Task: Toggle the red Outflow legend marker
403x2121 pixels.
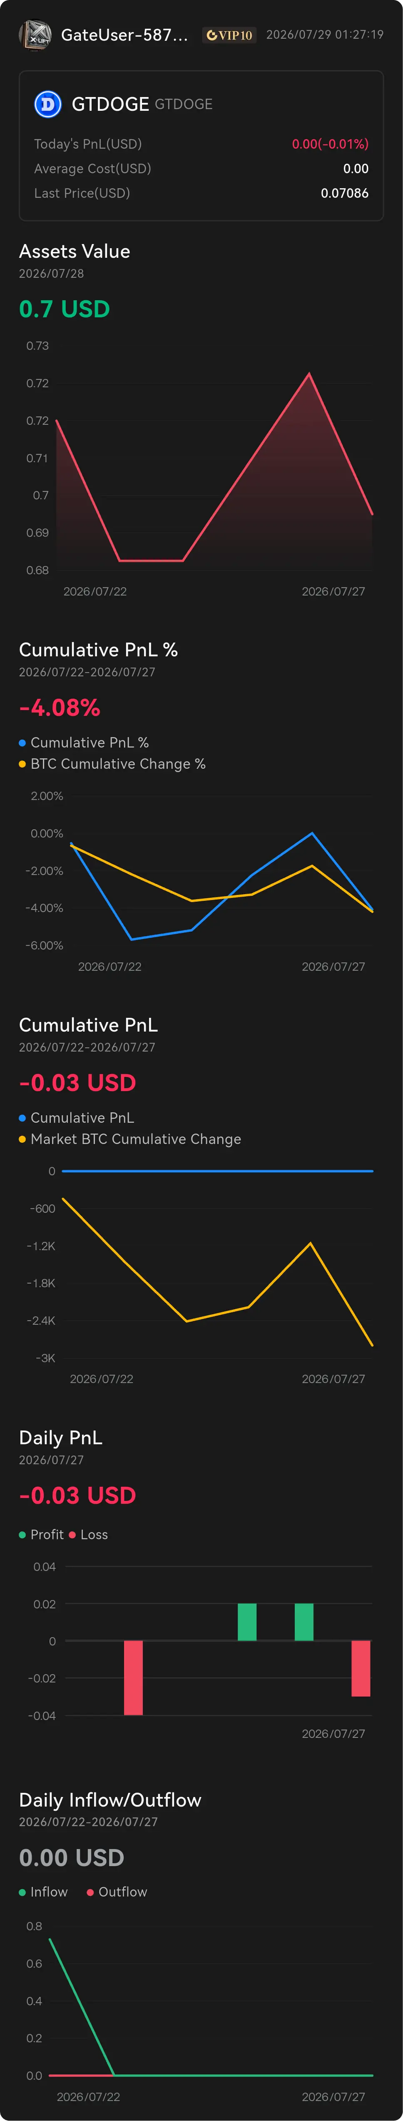Action: click(90, 1892)
